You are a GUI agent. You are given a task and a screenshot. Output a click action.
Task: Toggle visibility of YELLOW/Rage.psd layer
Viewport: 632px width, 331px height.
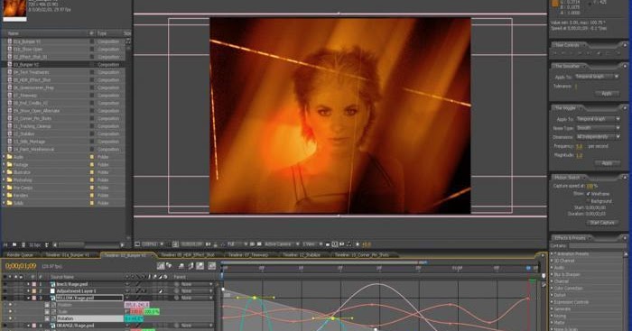tap(5, 298)
